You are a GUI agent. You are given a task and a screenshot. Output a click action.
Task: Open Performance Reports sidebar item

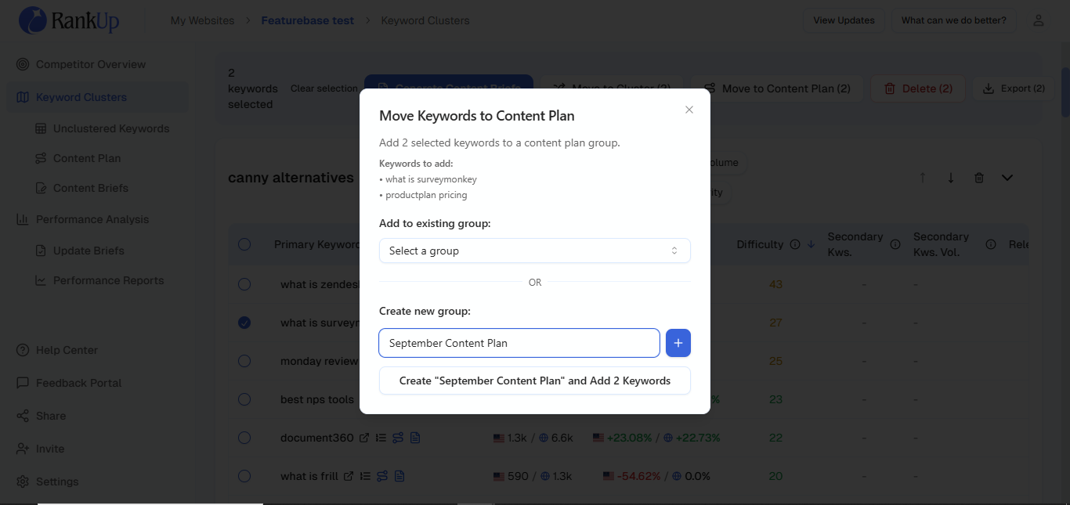109,280
